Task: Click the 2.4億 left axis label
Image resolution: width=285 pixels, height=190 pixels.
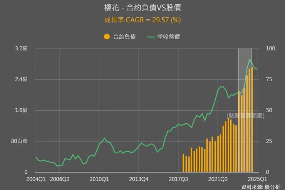Action: tap(21, 79)
